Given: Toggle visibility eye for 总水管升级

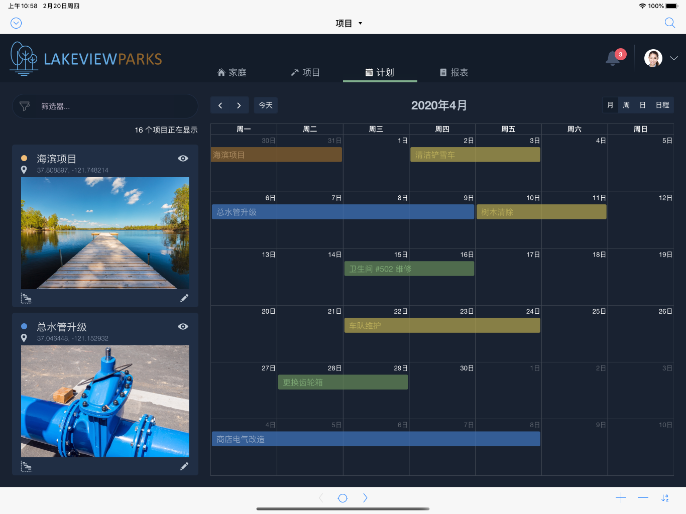Looking at the screenshot, I should pos(183,326).
